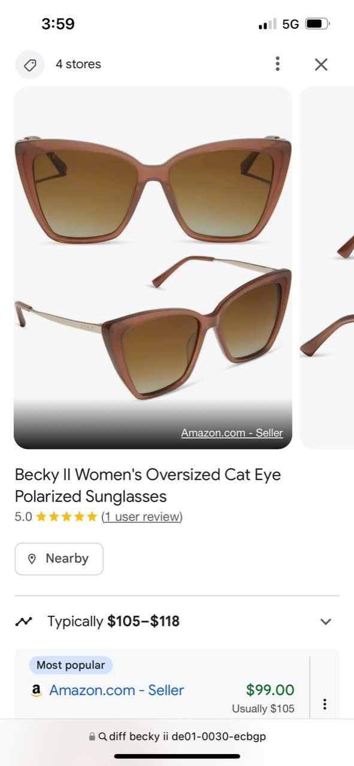Viewport: 354px width, 766px height.
Task: Tap the Nearby button
Action: (x=59, y=558)
